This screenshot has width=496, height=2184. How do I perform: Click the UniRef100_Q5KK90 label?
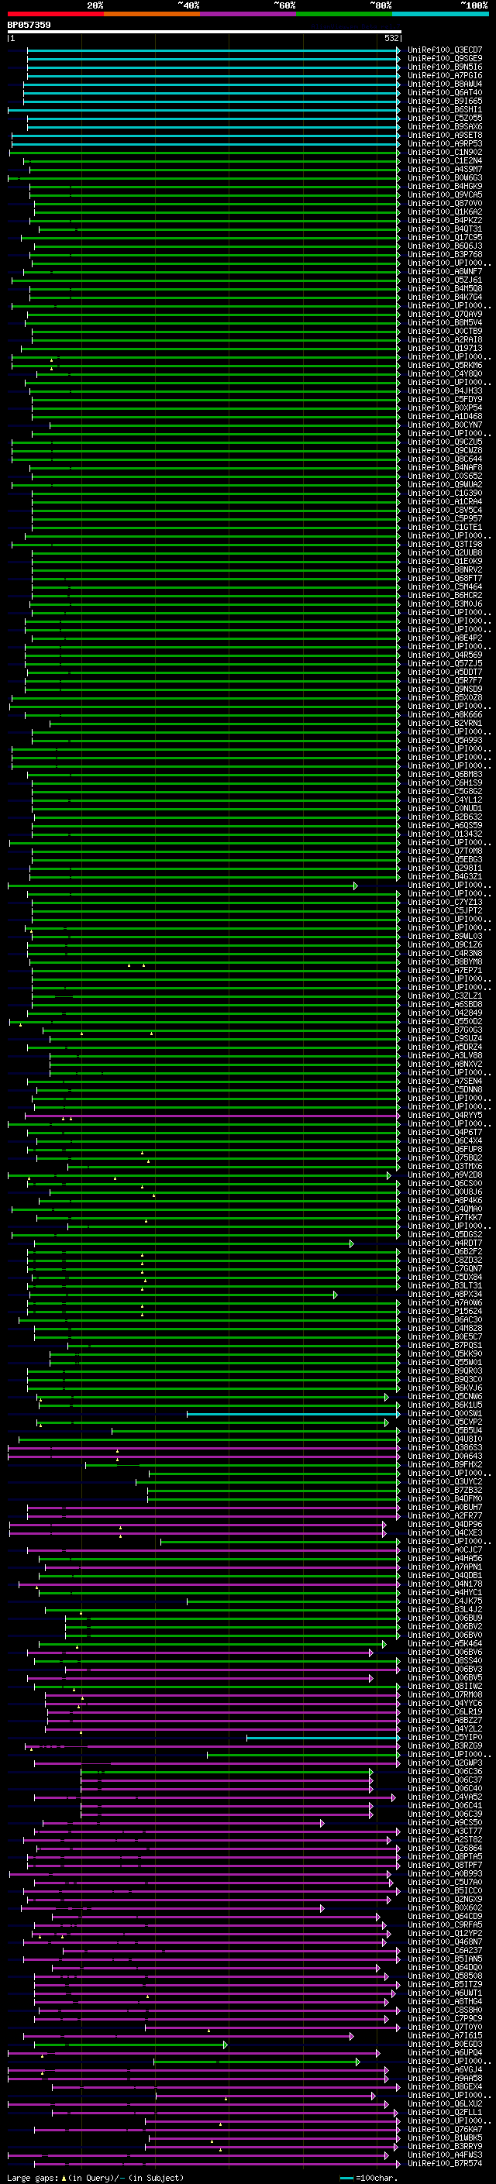445,1353
